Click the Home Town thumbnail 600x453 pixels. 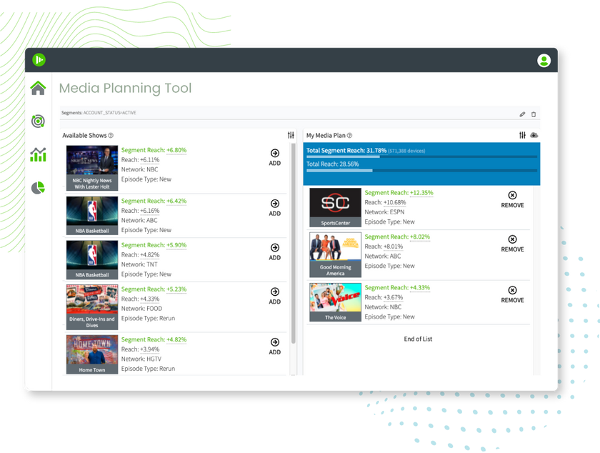(x=92, y=354)
